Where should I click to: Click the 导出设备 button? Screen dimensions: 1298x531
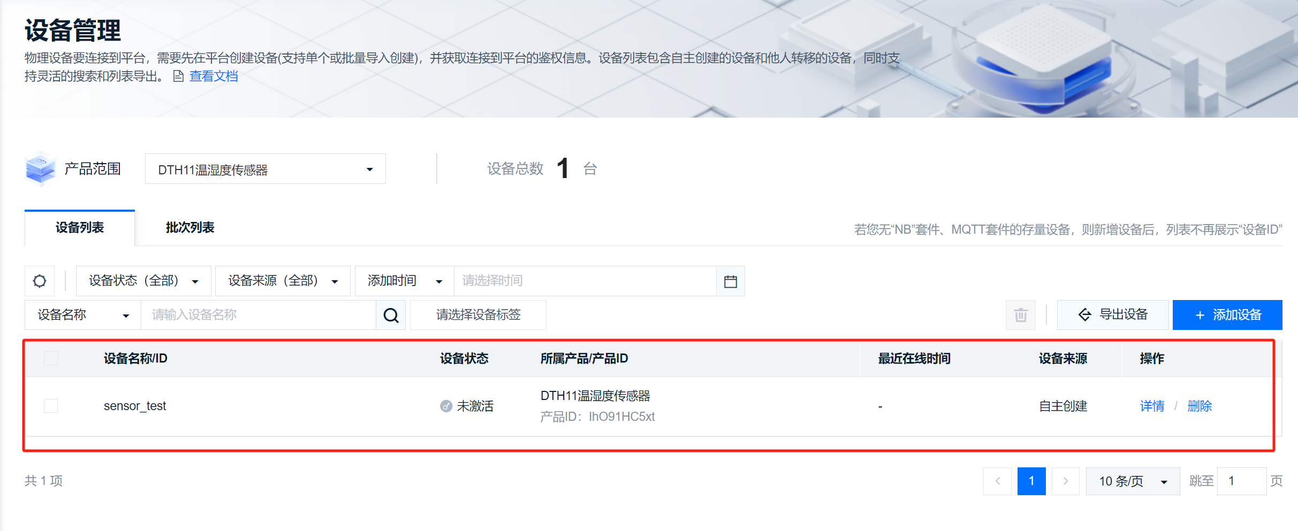tap(1113, 315)
